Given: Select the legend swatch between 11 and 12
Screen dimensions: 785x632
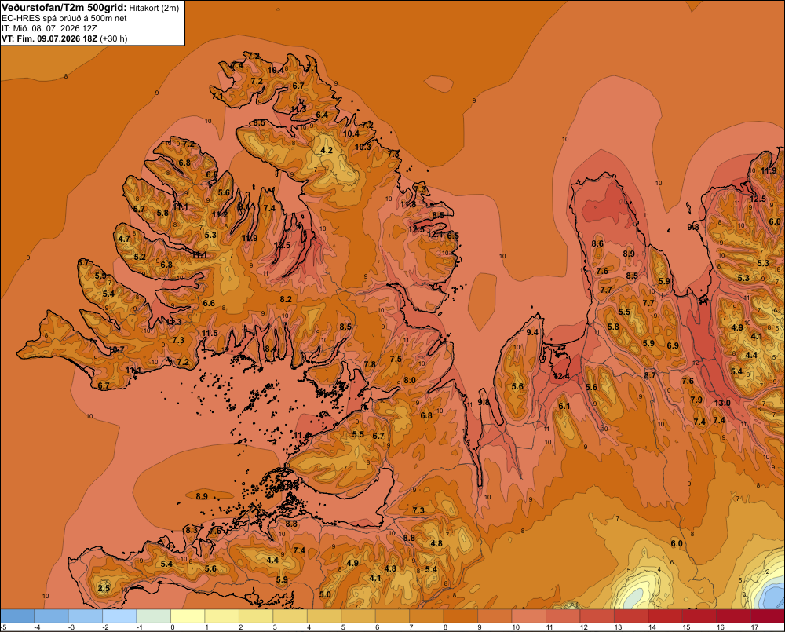Looking at the screenshot, I should [563, 616].
